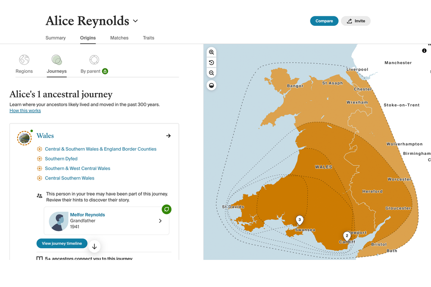
Task: Click the icon beside Central & Southern Wales border counties
Action: (40, 149)
